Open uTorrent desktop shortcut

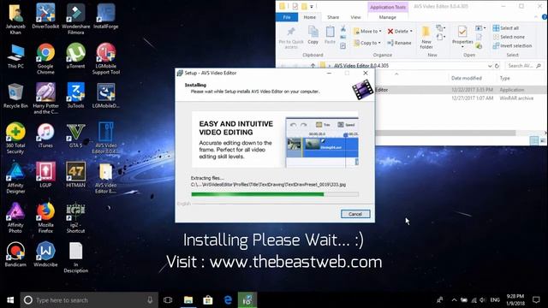(x=76, y=56)
